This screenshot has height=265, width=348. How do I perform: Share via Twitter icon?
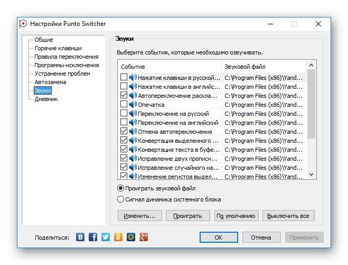point(106,237)
